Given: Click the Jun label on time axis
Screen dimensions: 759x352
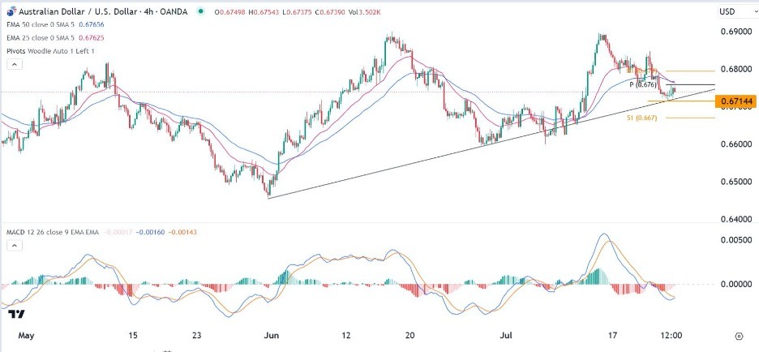Looking at the screenshot, I should click(271, 334).
